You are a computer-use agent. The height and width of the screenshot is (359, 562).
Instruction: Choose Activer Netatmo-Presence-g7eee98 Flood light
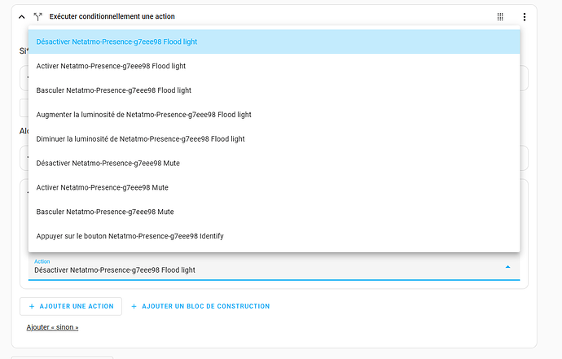tap(274, 66)
